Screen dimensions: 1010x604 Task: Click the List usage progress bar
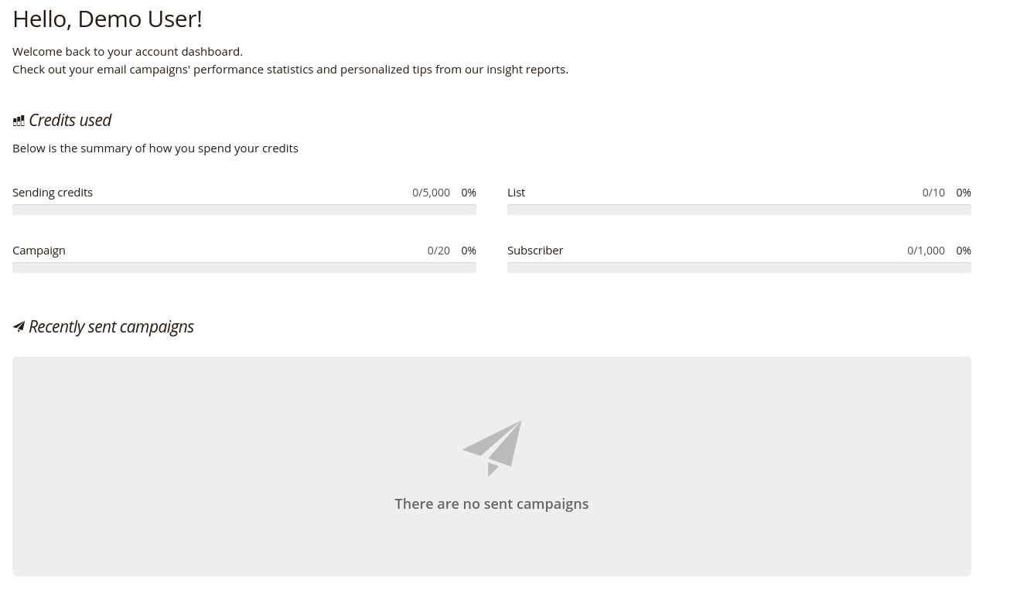(739, 210)
